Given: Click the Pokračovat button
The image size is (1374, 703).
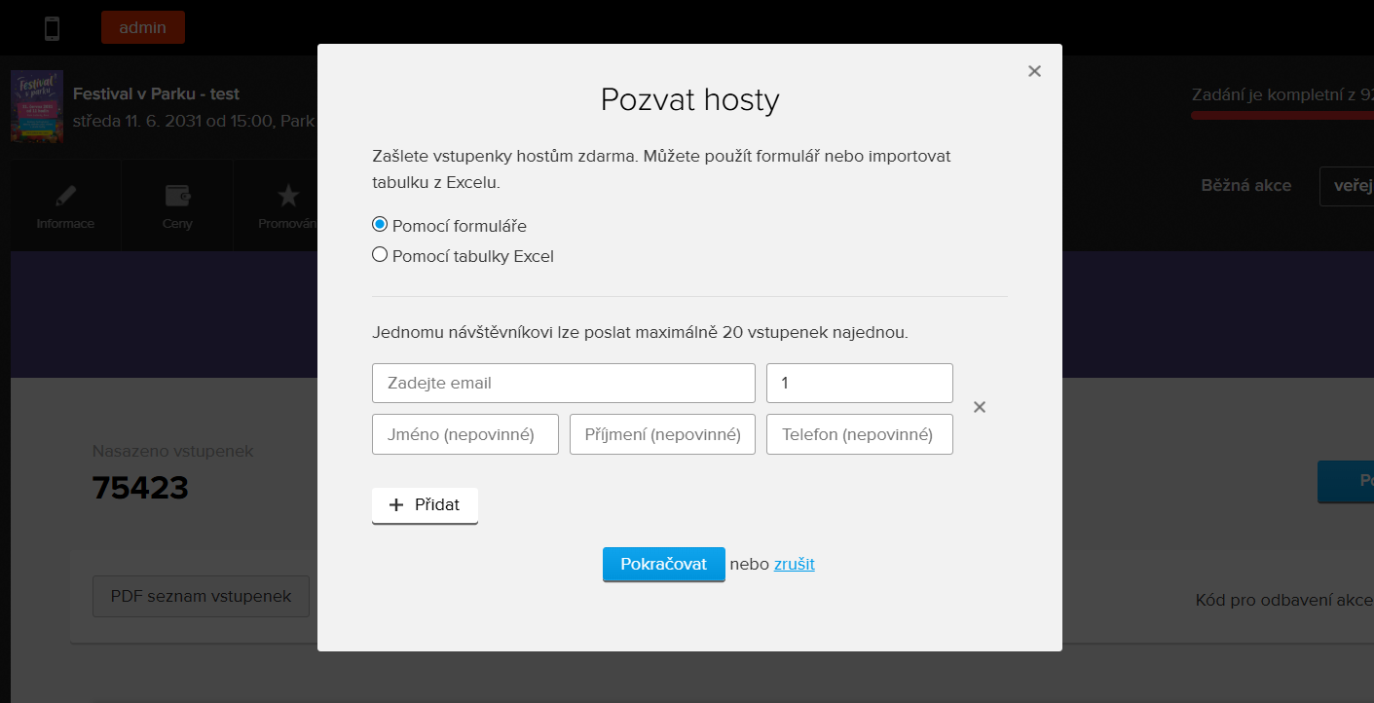Looking at the screenshot, I should click(663, 564).
